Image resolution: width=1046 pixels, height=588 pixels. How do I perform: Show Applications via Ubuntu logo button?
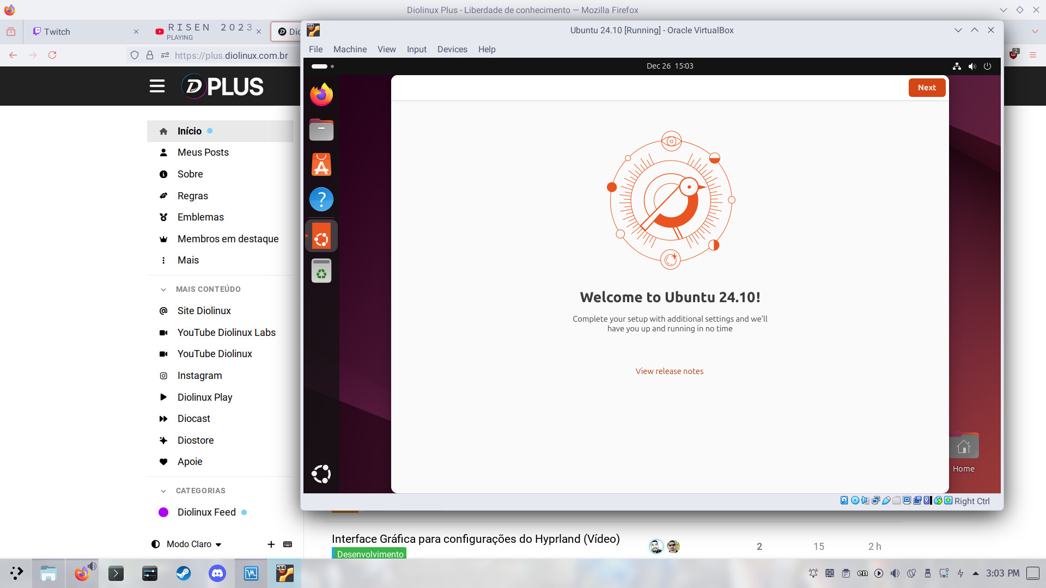coord(321,474)
